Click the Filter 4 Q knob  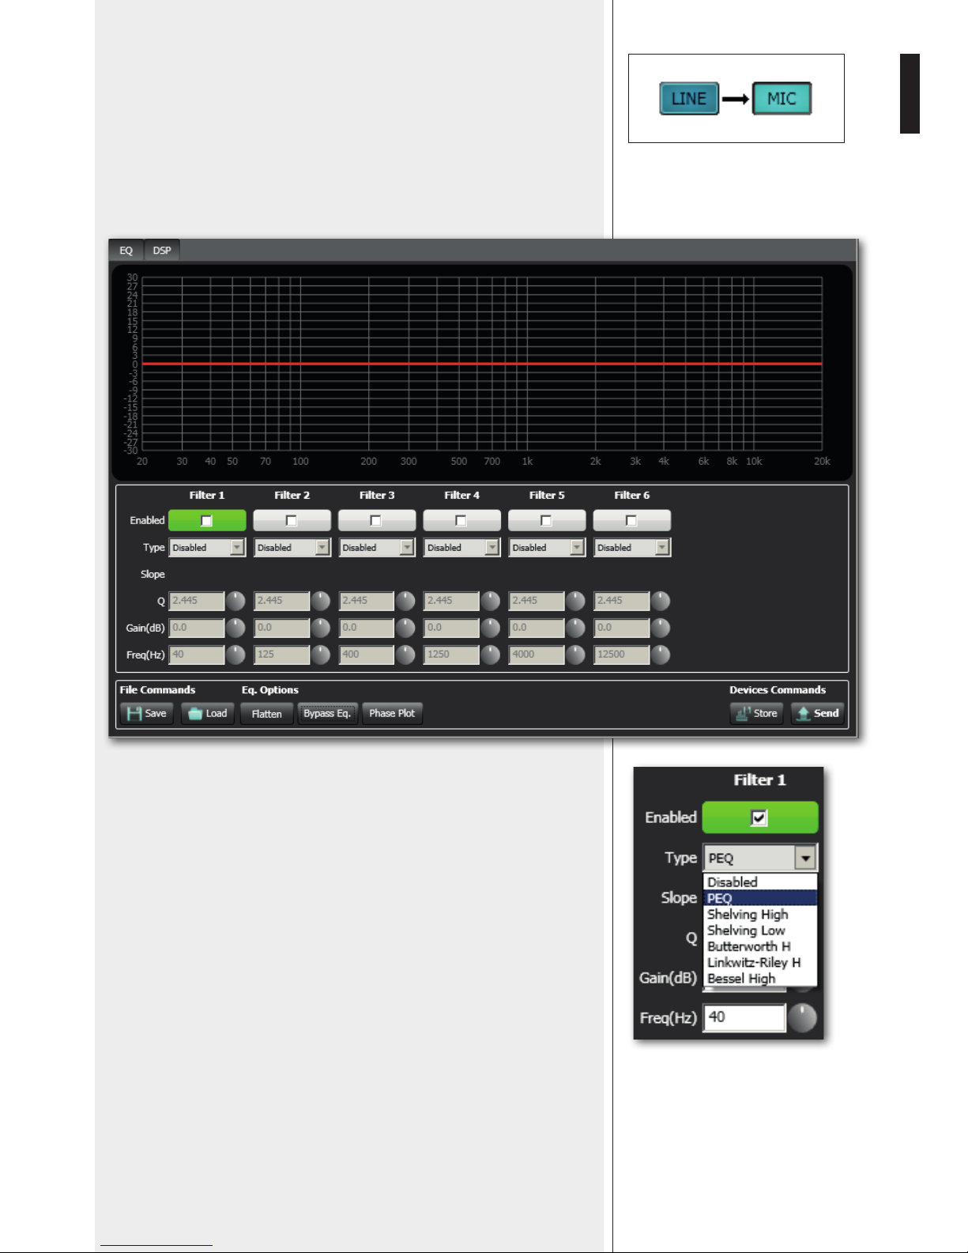click(x=491, y=601)
